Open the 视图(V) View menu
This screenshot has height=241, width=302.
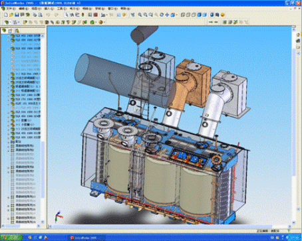point(37,9)
